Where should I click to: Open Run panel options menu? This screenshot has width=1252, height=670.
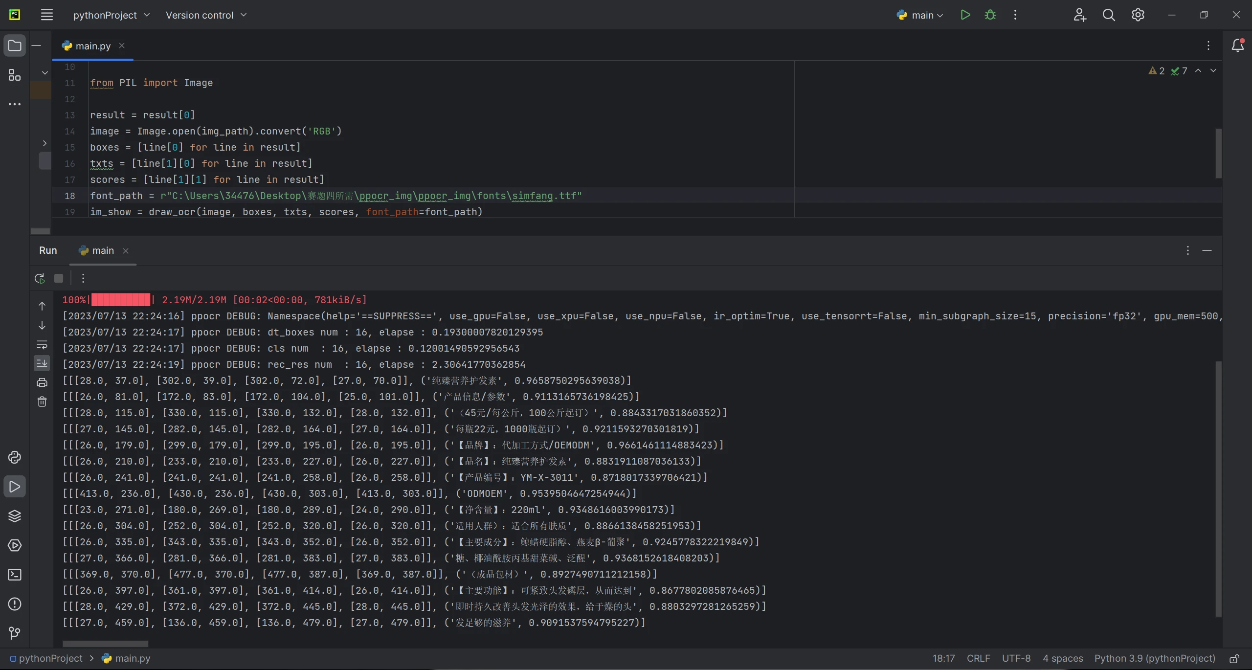[x=1187, y=250]
